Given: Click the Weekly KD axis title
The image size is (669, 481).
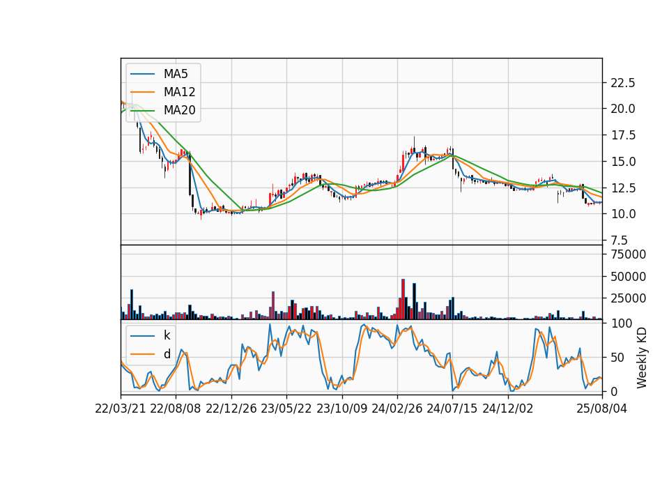Looking at the screenshot, I should (x=642, y=358).
